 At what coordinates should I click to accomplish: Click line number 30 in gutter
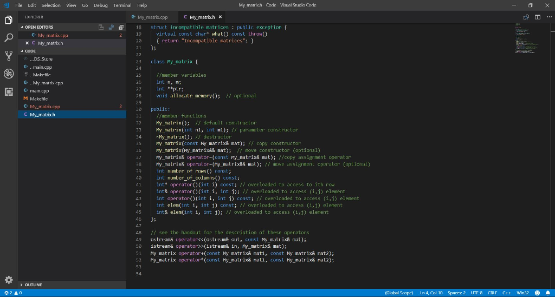[138, 109]
